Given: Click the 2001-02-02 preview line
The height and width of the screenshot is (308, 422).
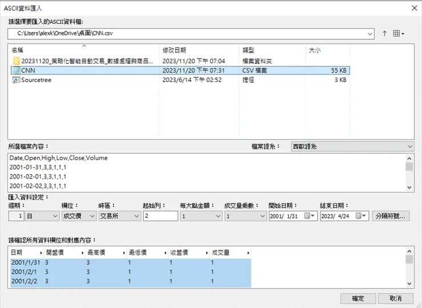Looking at the screenshot, I should 38,186.
